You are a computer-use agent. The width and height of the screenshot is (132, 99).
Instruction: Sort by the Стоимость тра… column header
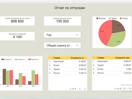pos(123,58)
